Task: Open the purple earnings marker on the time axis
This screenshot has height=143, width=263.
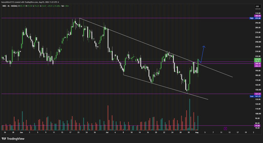Action: 225,128
